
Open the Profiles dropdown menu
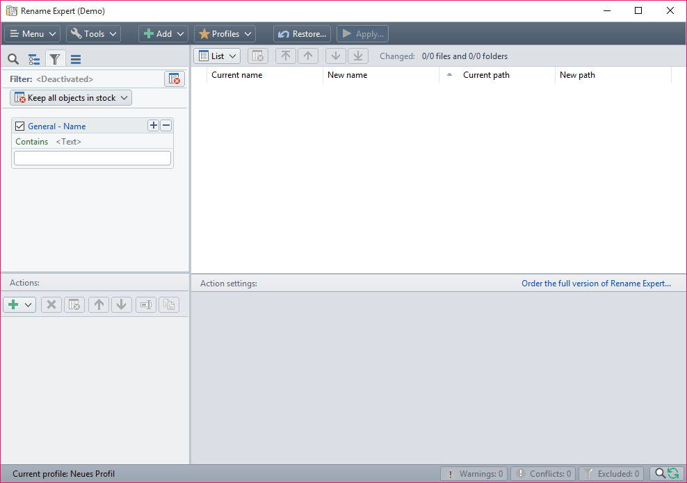tap(225, 34)
